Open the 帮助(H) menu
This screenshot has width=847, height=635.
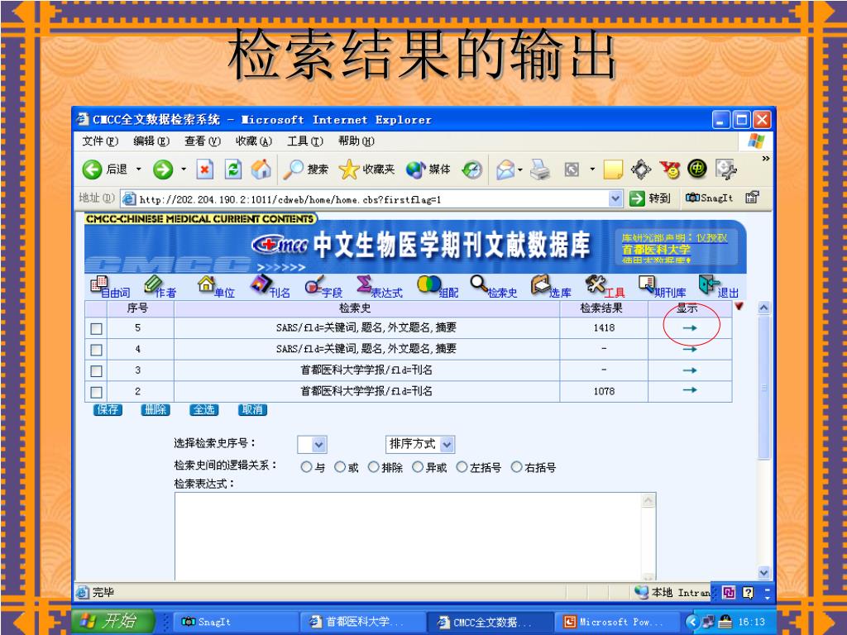point(357,141)
